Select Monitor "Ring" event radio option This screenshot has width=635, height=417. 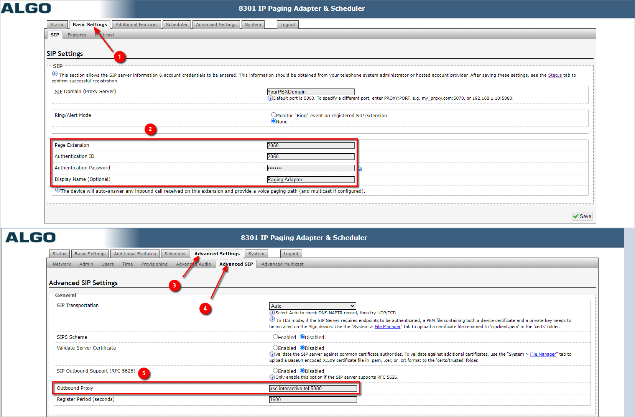(273, 115)
